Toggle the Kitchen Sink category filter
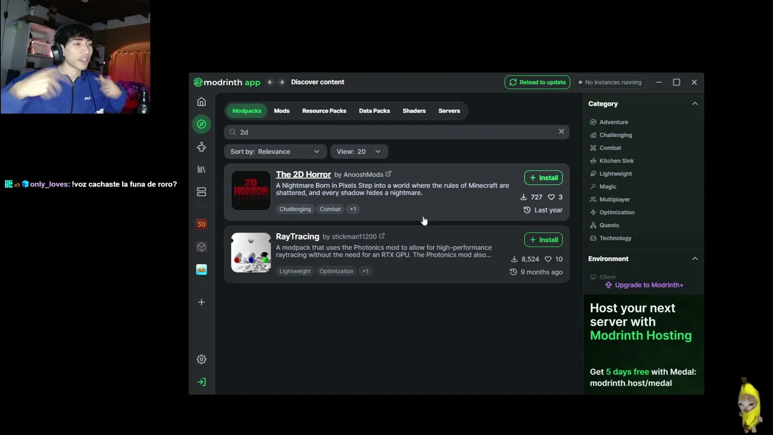 [x=612, y=161]
